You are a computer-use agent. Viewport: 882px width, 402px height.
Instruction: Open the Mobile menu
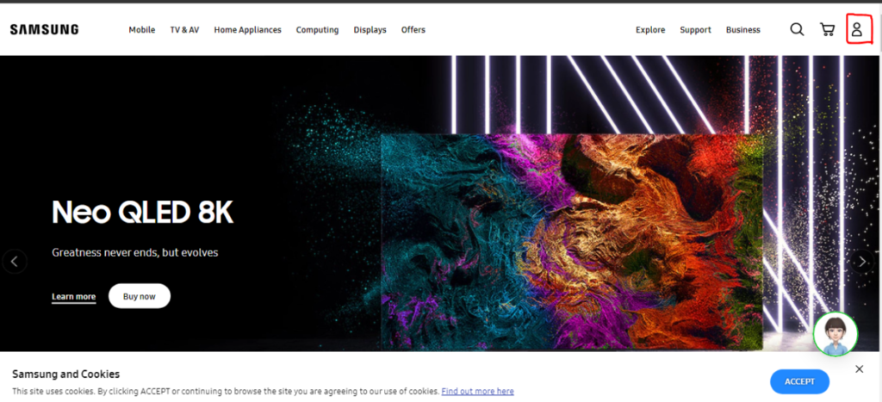142,30
